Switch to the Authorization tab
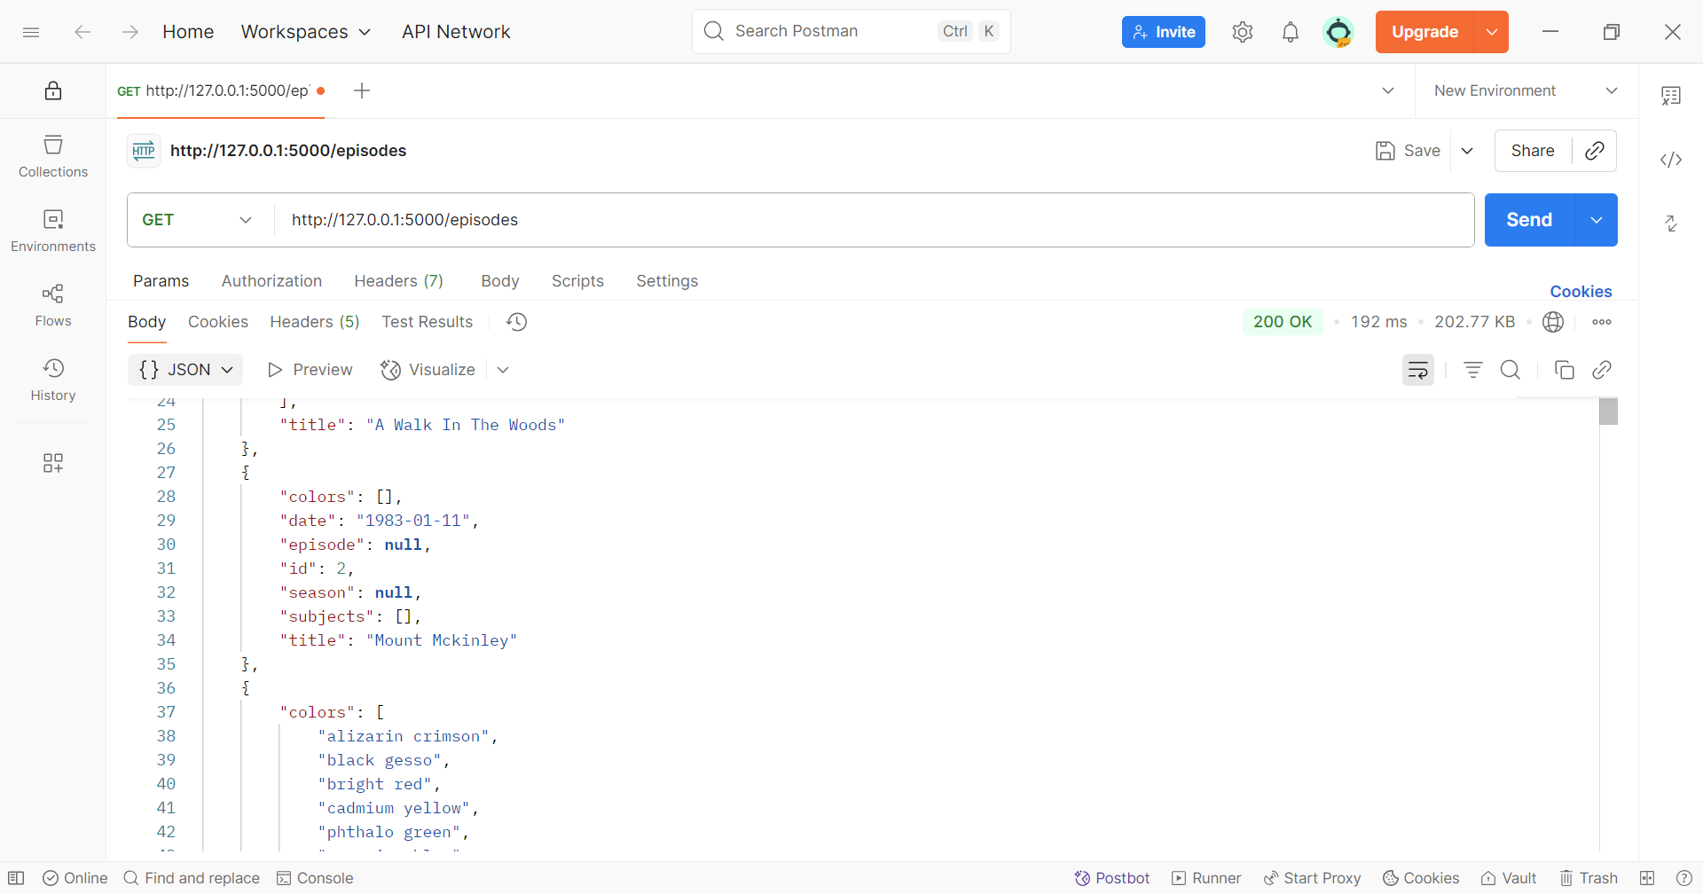 click(x=271, y=281)
